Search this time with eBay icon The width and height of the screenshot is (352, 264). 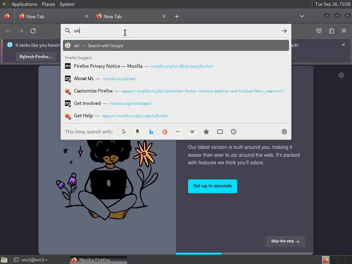(179, 132)
